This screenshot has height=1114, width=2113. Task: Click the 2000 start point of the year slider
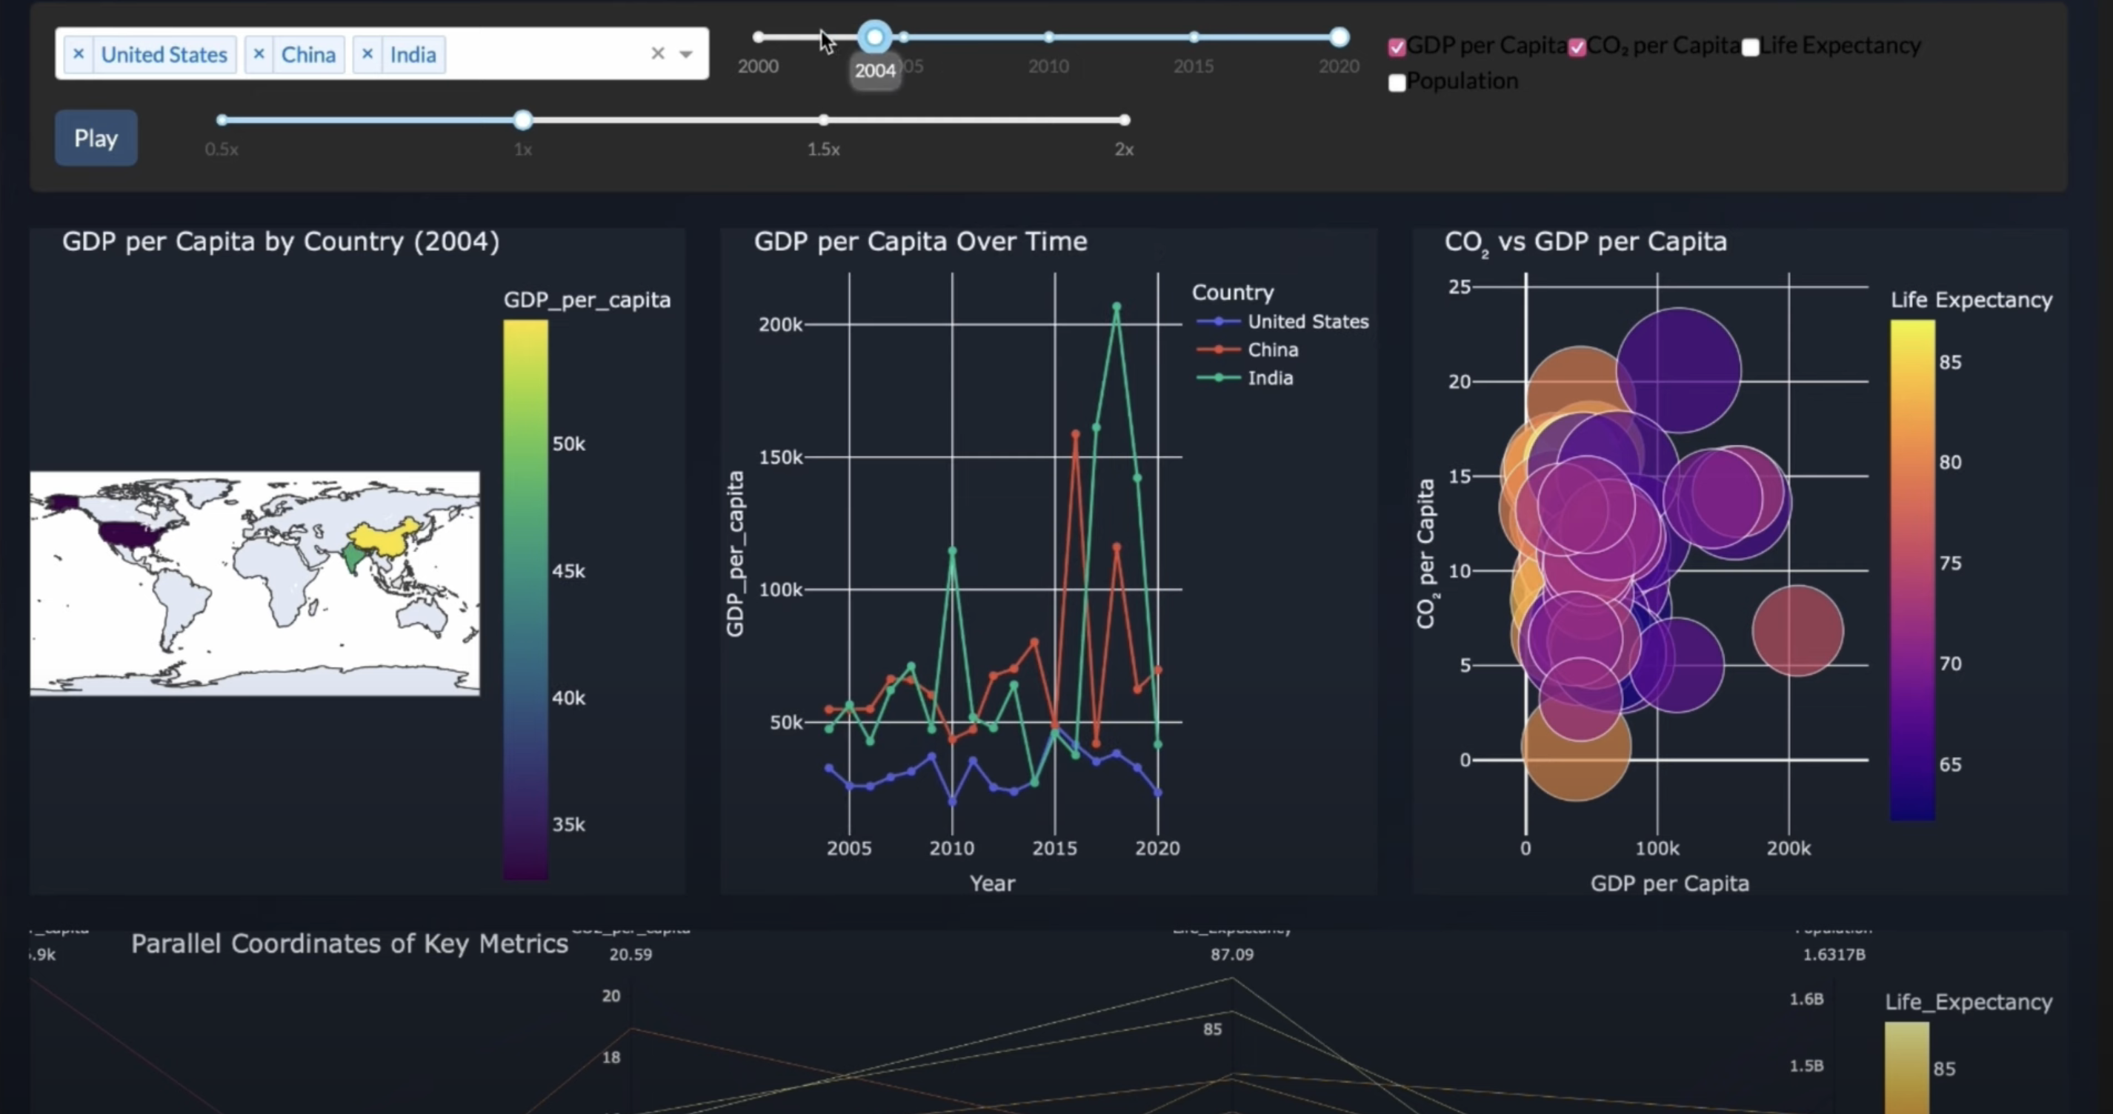tap(758, 37)
